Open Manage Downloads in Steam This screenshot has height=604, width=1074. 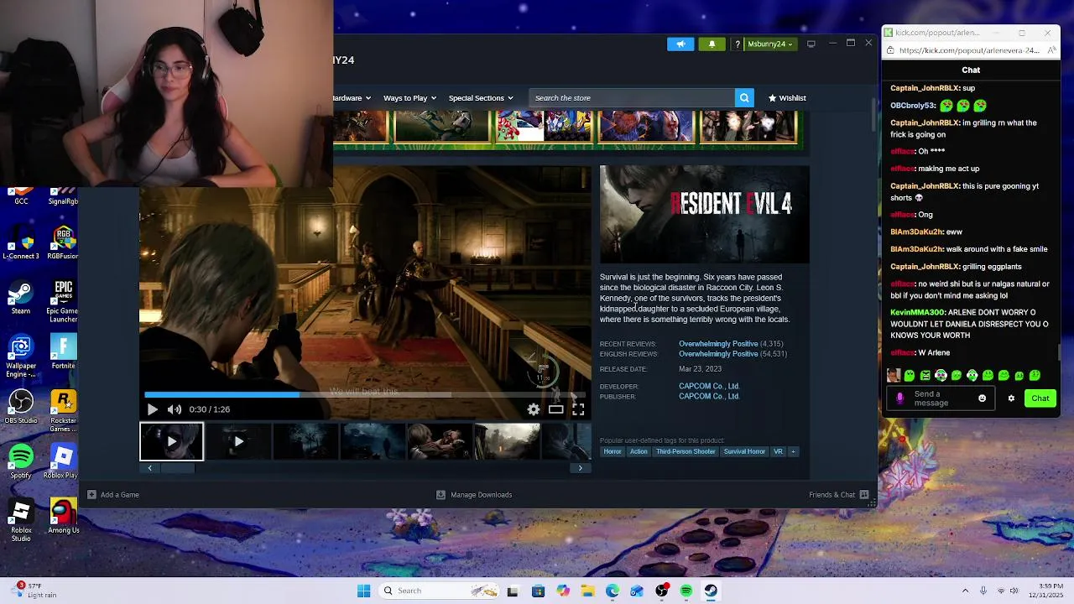coord(474,495)
